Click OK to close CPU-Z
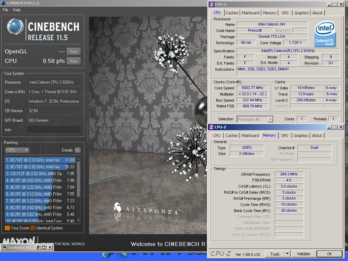The image size is (348, 261). tap(329, 254)
